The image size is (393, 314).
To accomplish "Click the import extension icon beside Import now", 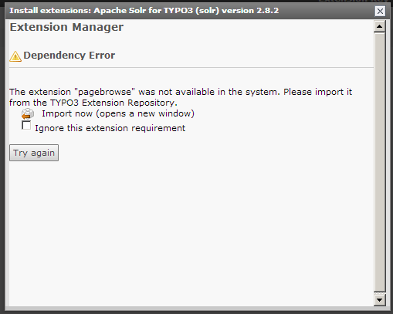I will [x=28, y=114].
